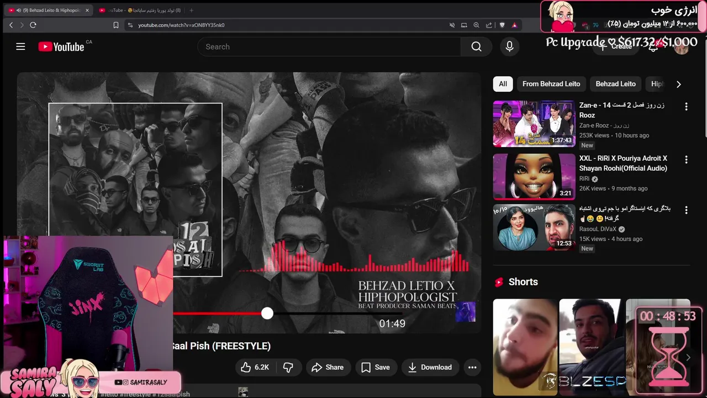Image resolution: width=707 pixels, height=398 pixels.
Task: Open a new browser tab
Action: pos(191,10)
